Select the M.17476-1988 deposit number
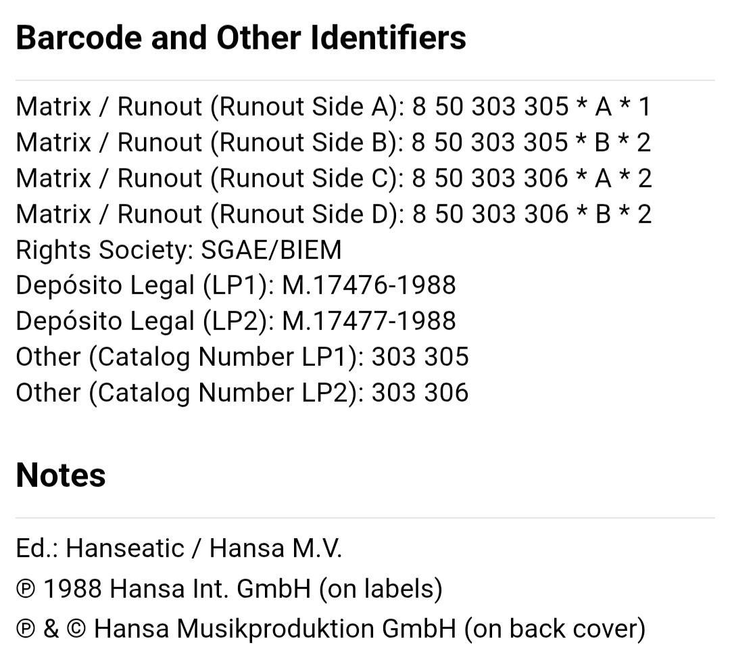The image size is (730, 660). point(369,285)
